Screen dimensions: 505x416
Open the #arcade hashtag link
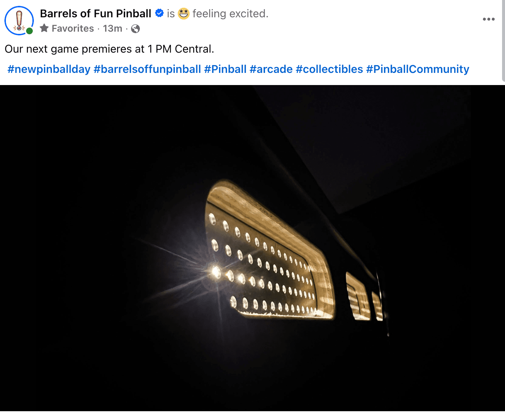(271, 69)
